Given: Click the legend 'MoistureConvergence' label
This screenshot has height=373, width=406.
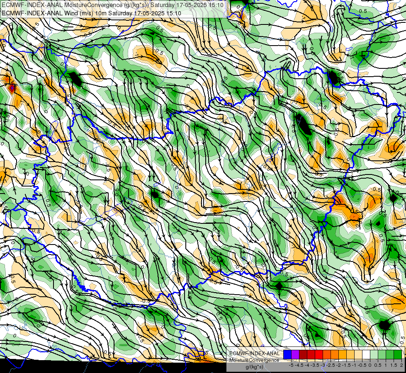Looking at the screenshot, I should click(x=254, y=360).
